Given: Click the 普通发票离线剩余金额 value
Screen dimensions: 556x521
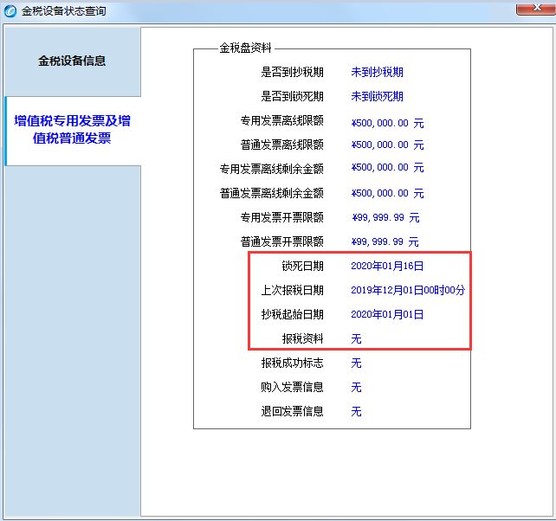Looking at the screenshot, I should pyautogui.click(x=387, y=193).
